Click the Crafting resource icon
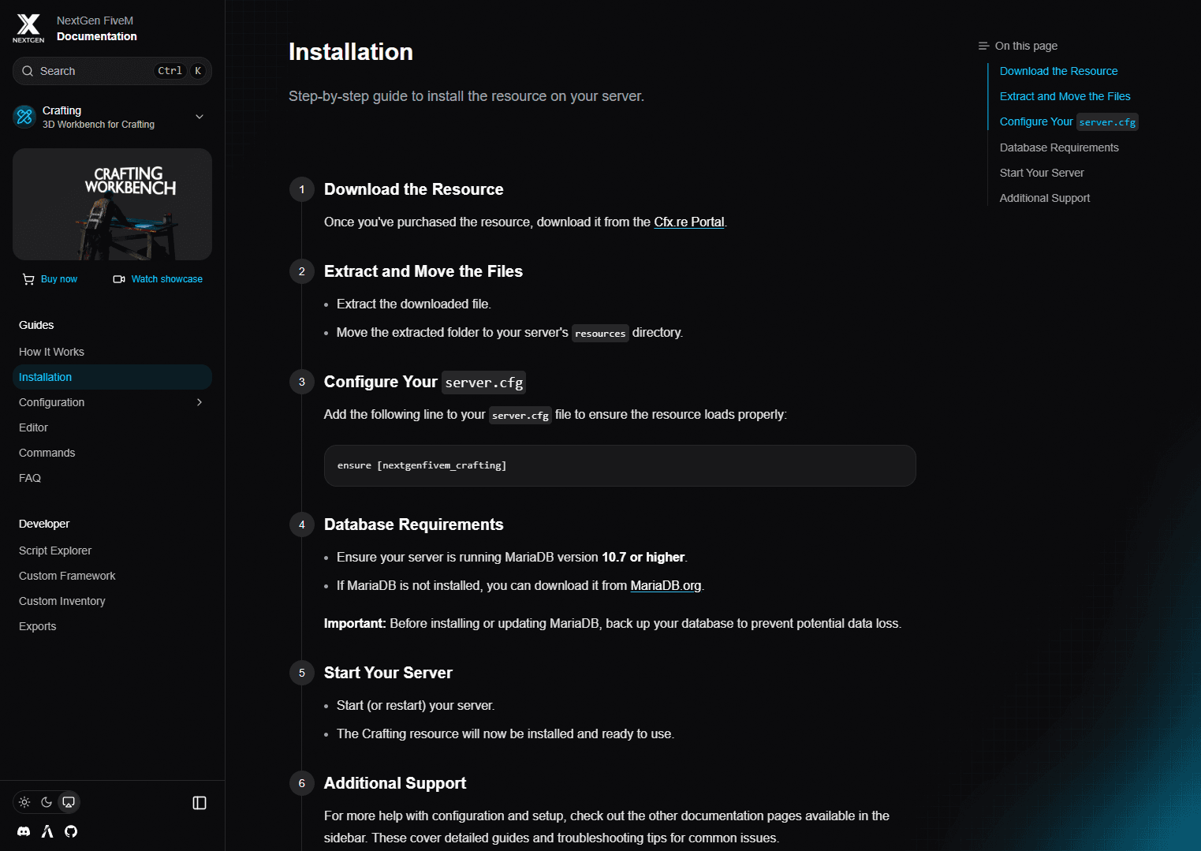This screenshot has height=851, width=1201. [24, 117]
